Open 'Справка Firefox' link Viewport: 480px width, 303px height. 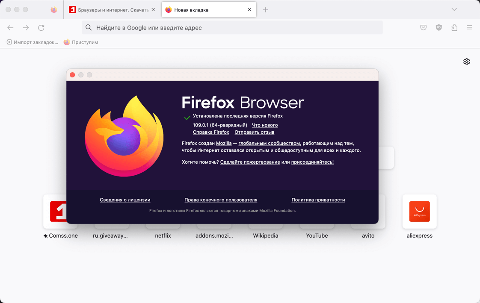pos(211,132)
